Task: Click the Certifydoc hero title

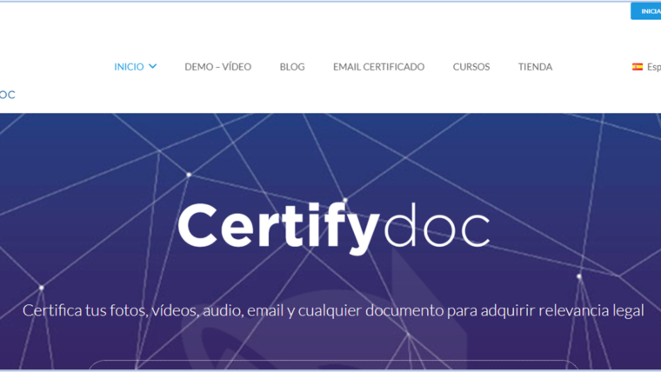Action: pos(333,228)
